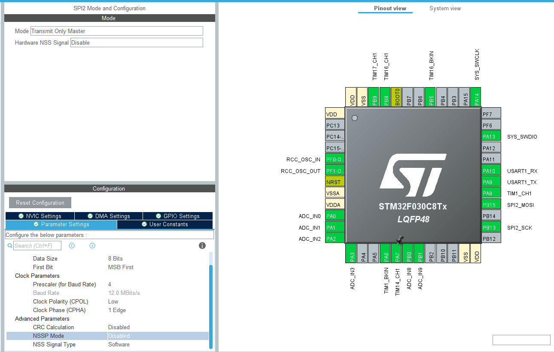Click the Reset Configuration button
The width and height of the screenshot is (554, 352).
click(x=40, y=202)
